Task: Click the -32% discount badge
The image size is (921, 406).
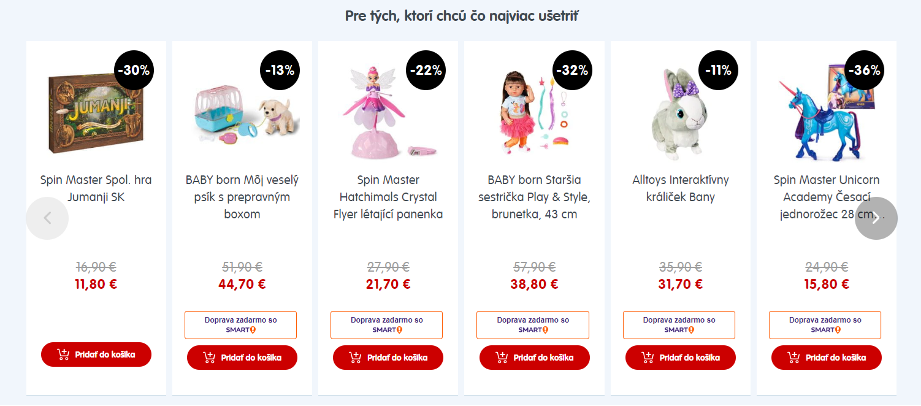Action: point(571,71)
